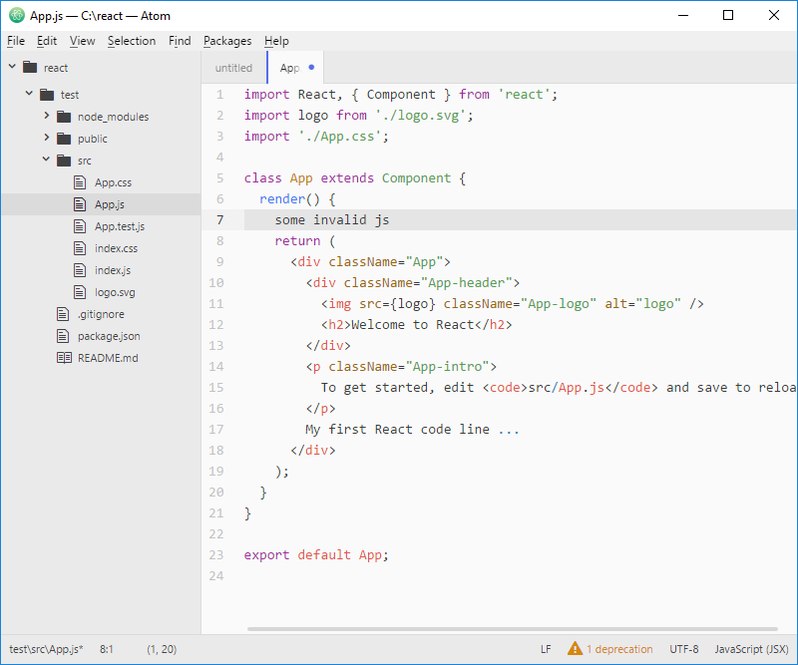This screenshot has width=798, height=665.
Task: Expand the public folder chevron
Action: pos(47,139)
